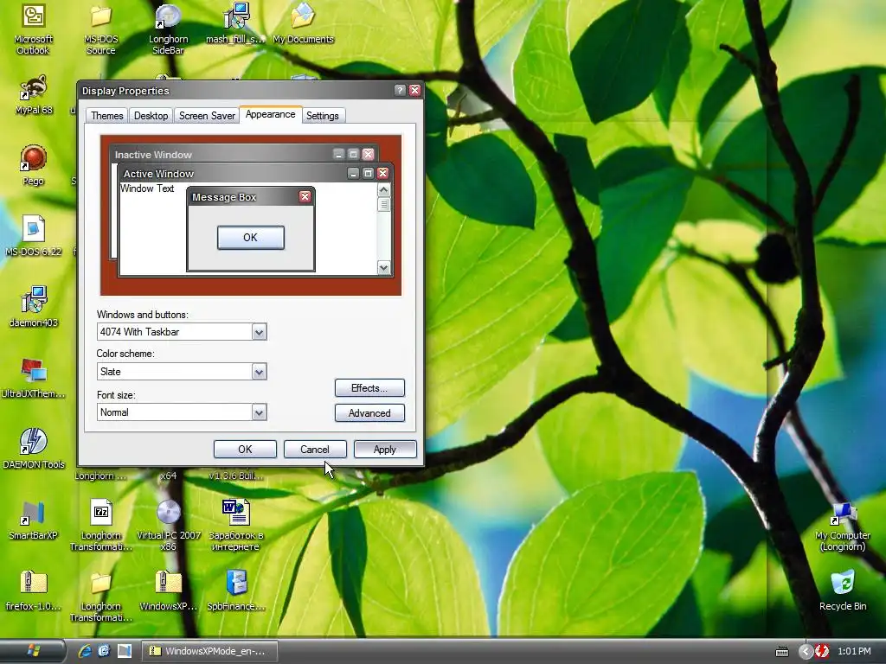Switch to the Desktop tab
This screenshot has width=886, height=664.
tap(151, 116)
